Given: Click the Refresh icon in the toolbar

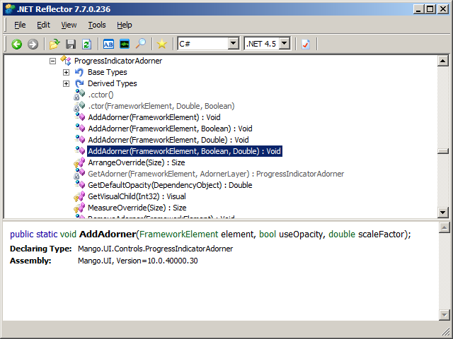Looking at the screenshot, I should click(x=86, y=44).
